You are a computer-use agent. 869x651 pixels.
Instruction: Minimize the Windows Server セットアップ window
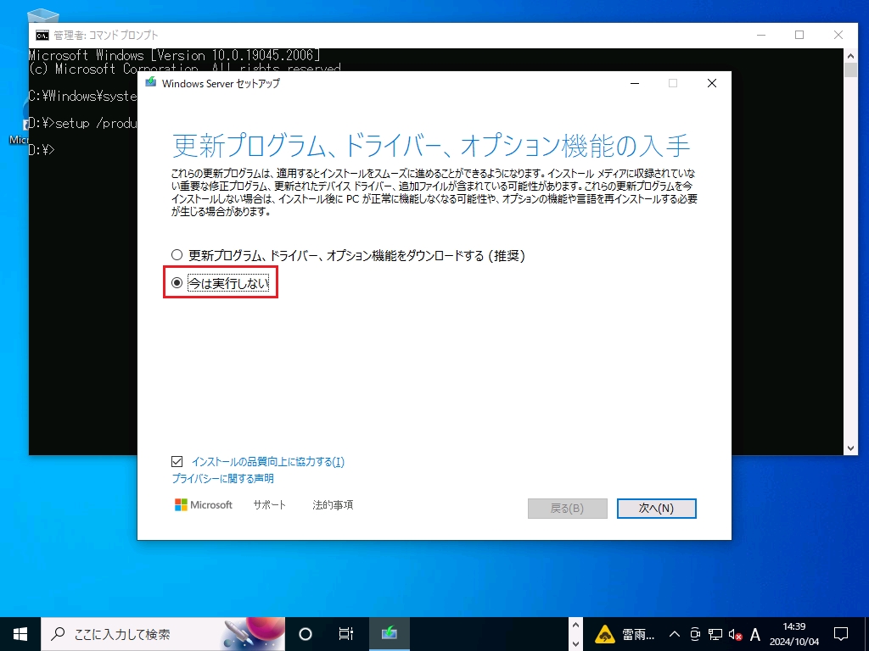[635, 83]
